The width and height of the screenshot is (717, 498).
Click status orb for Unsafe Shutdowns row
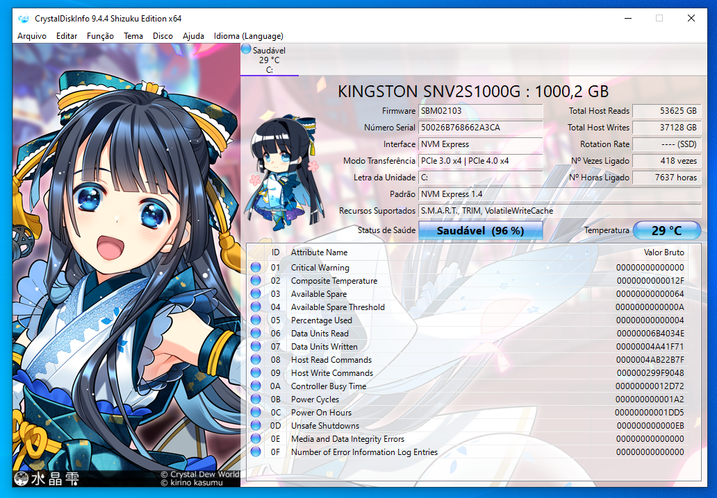[256, 425]
